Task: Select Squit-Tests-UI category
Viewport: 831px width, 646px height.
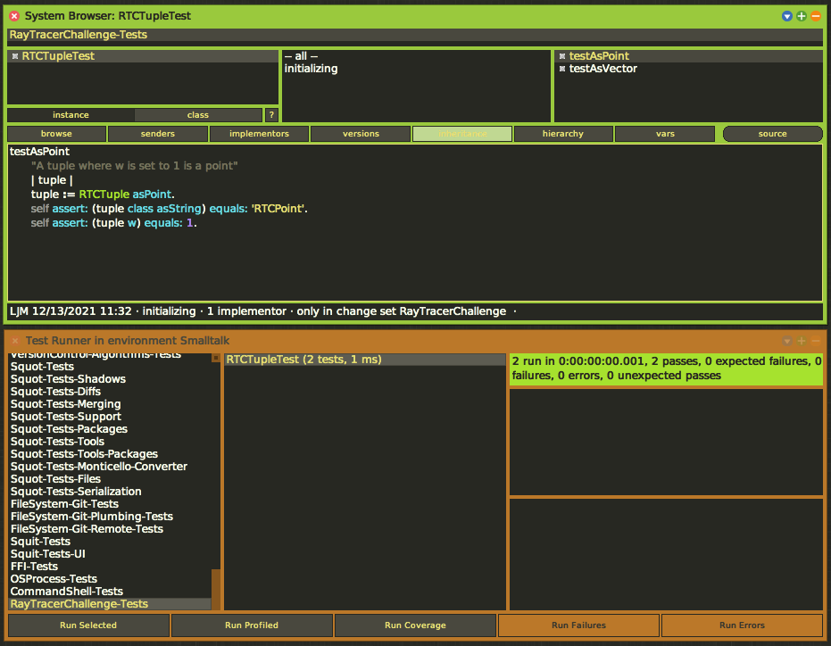Action: pyautogui.click(x=110, y=554)
